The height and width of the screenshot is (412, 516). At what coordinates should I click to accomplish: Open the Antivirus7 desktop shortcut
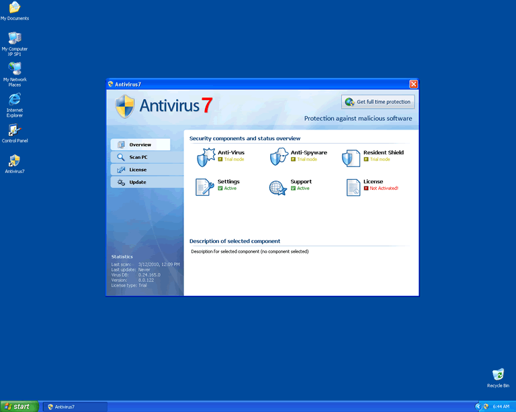pos(14,160)
